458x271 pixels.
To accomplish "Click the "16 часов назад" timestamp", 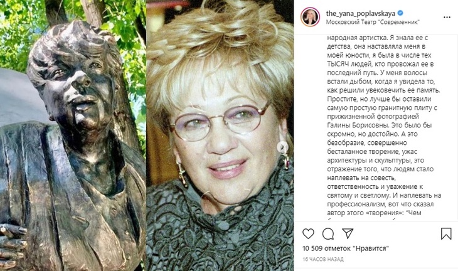I will coord(323,259).
